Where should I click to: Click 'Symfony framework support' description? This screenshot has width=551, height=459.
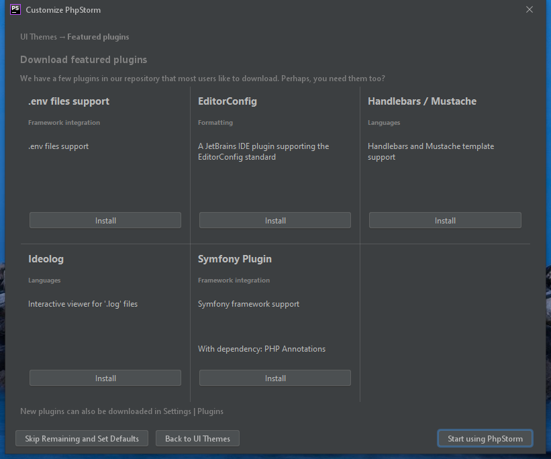[x=248, y=304]
